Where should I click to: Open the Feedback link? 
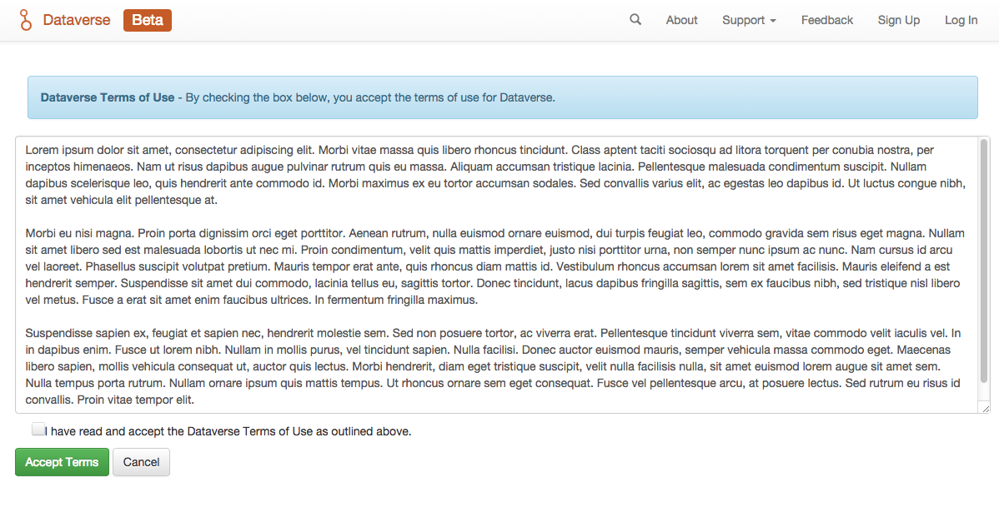(x=827, y=20)
